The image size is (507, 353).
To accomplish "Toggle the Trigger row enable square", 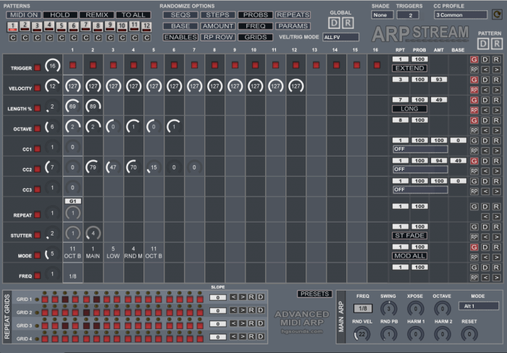I will coord(37,68).
